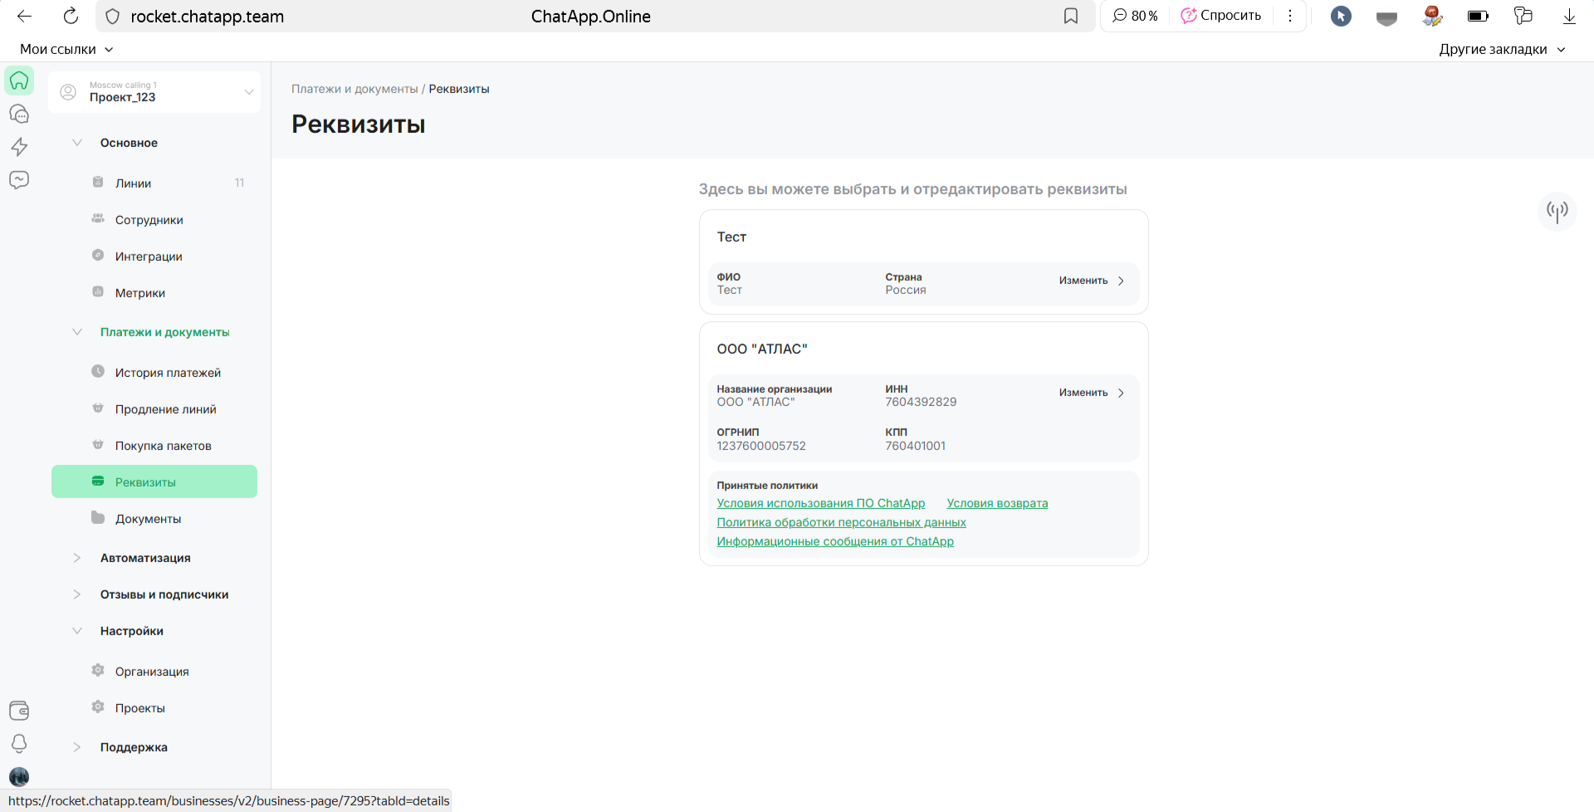
Task: Expand the Автоматизация section
Action: point(77,558)
